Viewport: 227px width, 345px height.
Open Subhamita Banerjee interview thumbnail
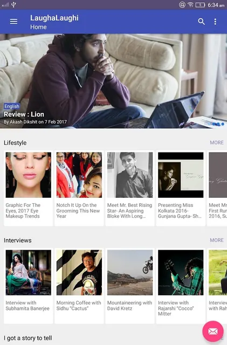tap(29, 272)
